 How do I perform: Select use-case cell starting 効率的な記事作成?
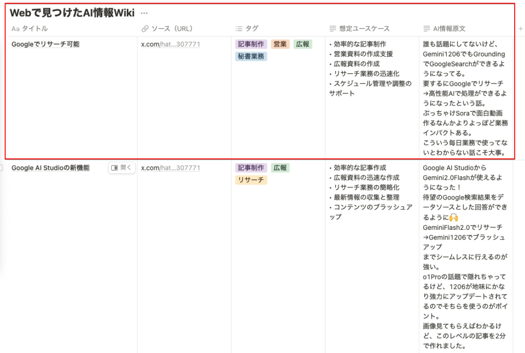pyautogui.click(x=372, y=257)
